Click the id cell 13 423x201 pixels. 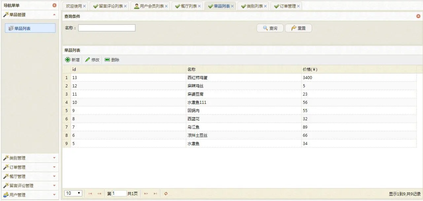click(128, 77)
